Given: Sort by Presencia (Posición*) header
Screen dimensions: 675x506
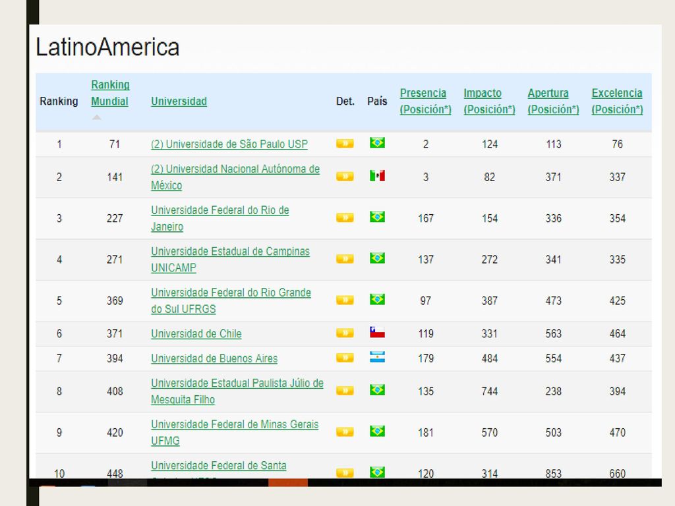Looking at the screenshot, I should [x=425, y=101].
